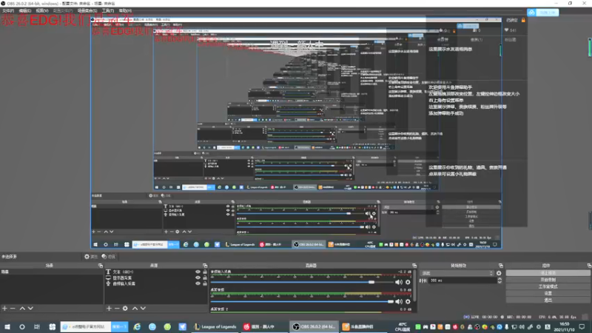Open the 斗鱼直播伴侣 taskbar item
Image resolution: width=592 pixels, height=333 pixels.
coord(359,326)
